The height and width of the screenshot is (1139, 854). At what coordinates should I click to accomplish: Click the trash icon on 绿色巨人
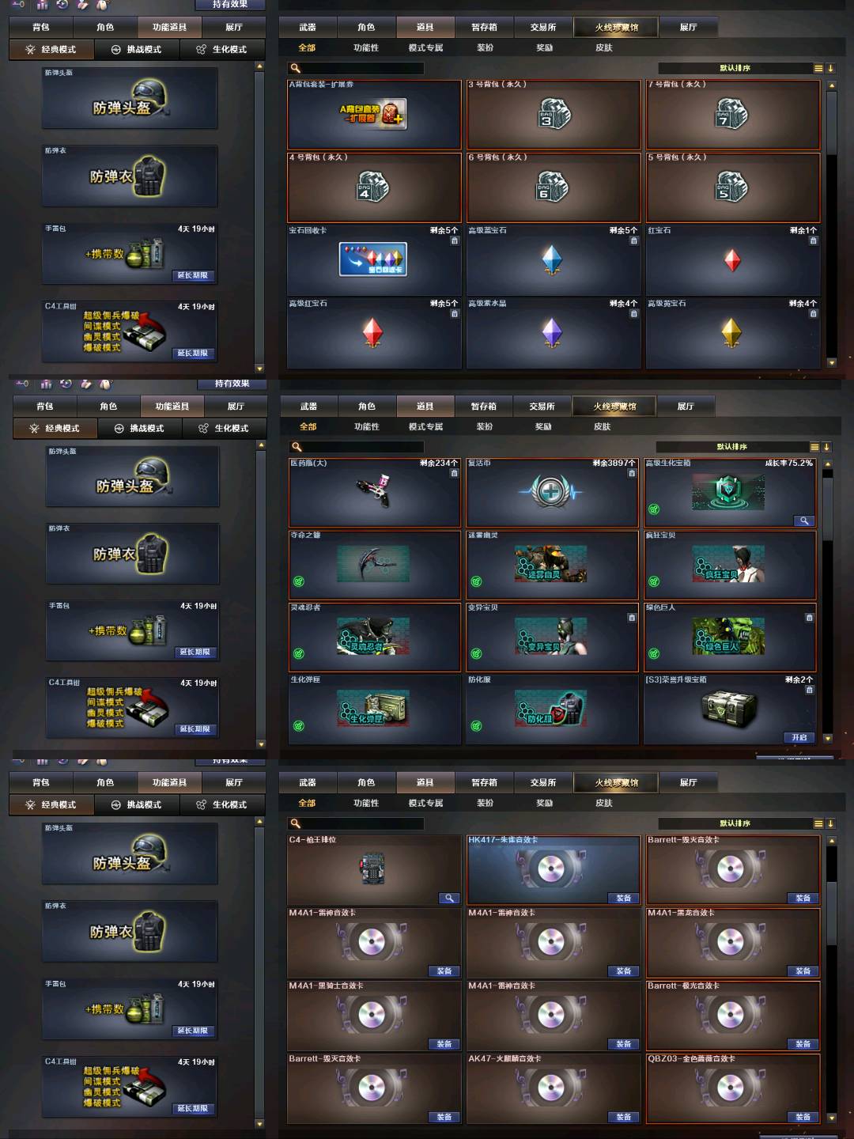(809, 618)
